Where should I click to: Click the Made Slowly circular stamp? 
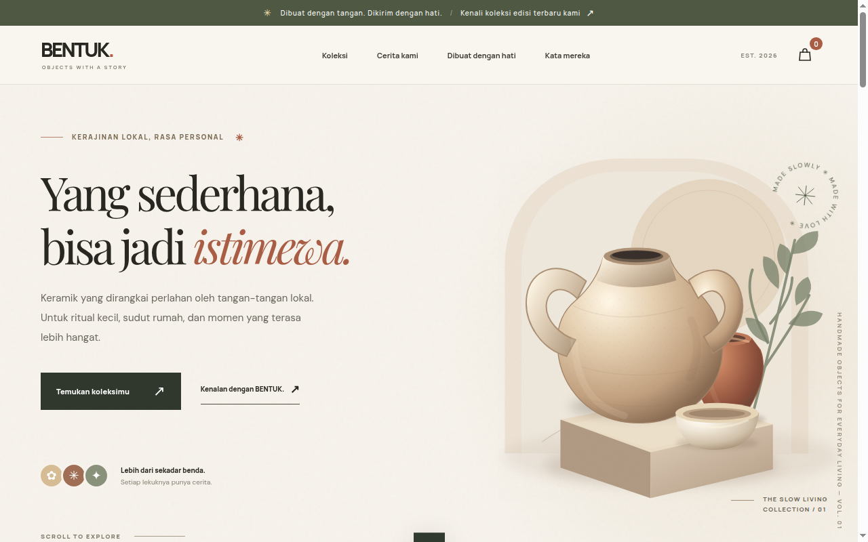pyautogui.click(x=805, y=196)
